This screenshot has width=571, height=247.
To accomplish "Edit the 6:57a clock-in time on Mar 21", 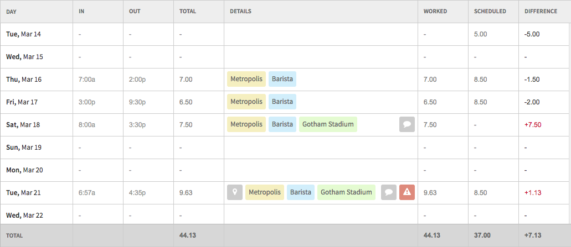I will pos(86,192).
